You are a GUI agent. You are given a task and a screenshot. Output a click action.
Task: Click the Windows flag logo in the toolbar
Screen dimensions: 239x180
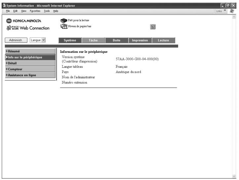(x=232, y=11)
